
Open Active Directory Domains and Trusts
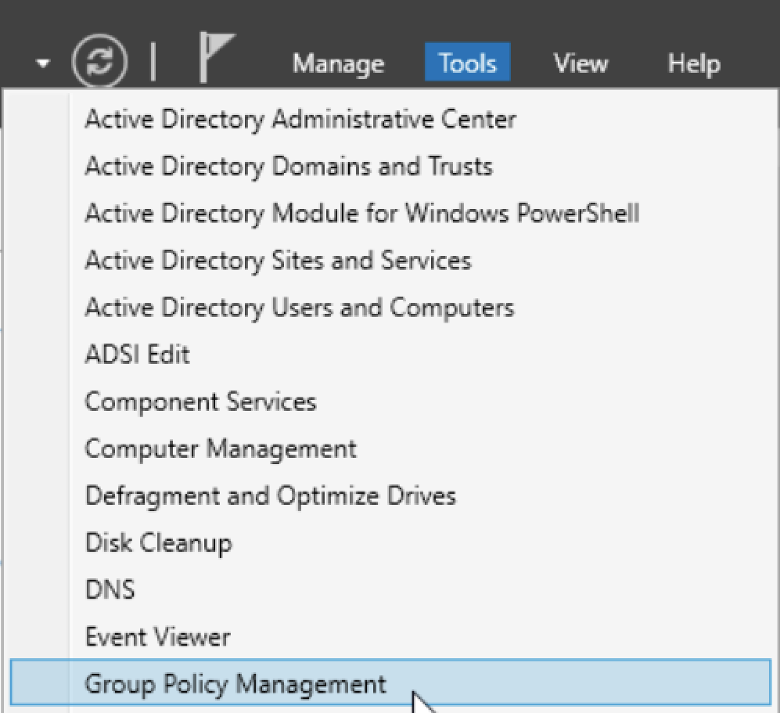click(390, 166)
